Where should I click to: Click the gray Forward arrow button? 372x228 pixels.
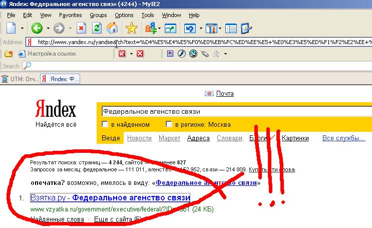coord(59,28)
